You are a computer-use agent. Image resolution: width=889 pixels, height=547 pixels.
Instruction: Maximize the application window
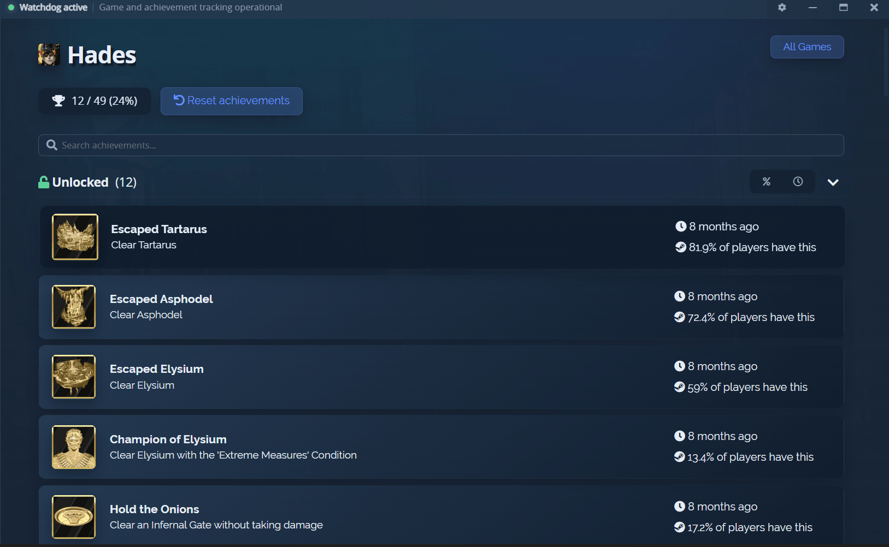point(844,7)
